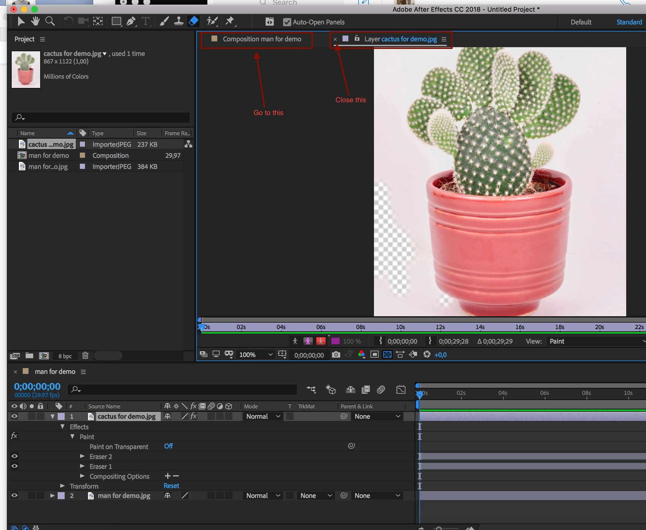Switch to the Standard workspace
The image size is (646, 530).
(x=629, y=22)
